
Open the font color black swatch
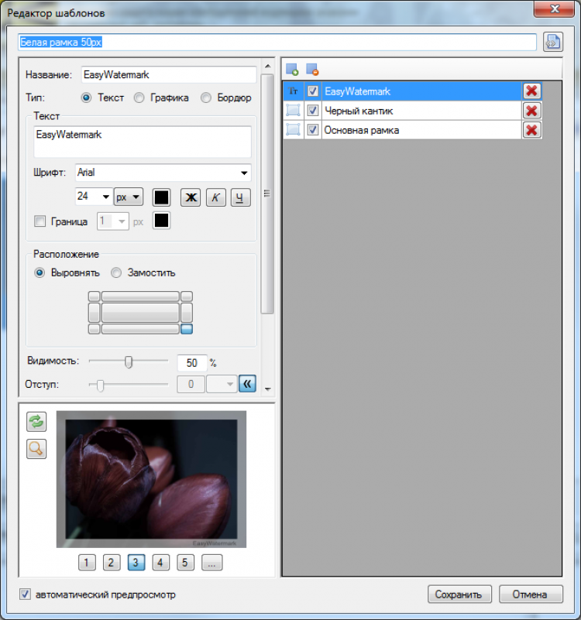click(161, 197)
